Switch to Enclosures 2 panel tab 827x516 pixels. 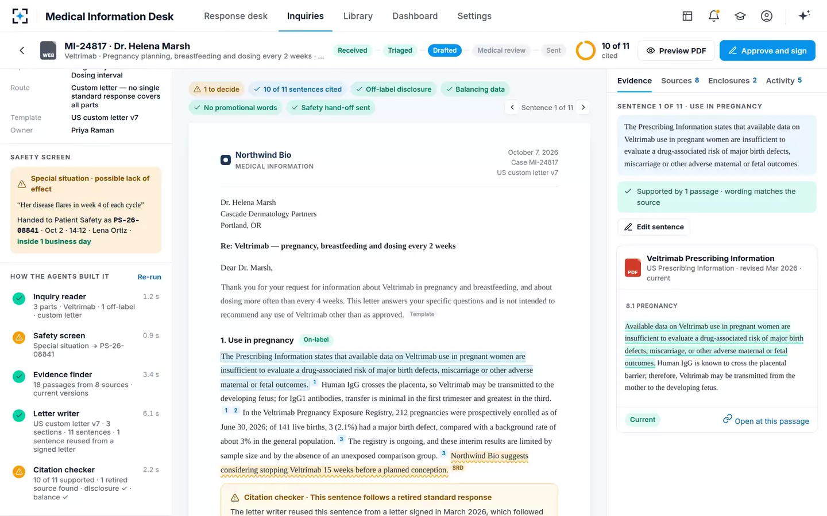point(732,81)
